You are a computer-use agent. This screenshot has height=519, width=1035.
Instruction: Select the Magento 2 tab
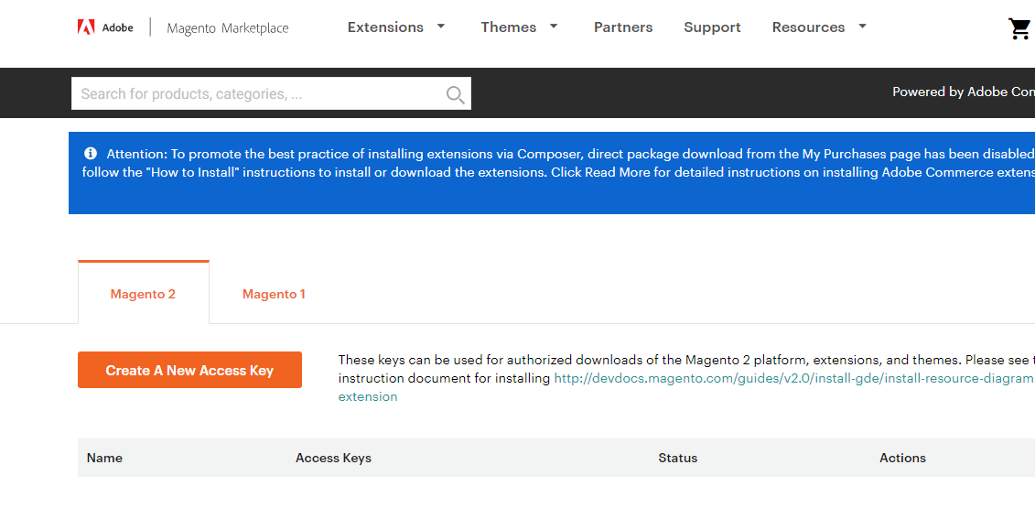[144, 294]
